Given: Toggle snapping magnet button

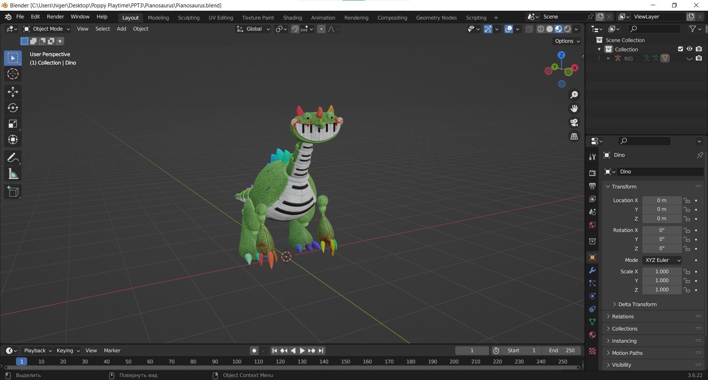Looking at the screenshot, I should click(x=295, y=29).
